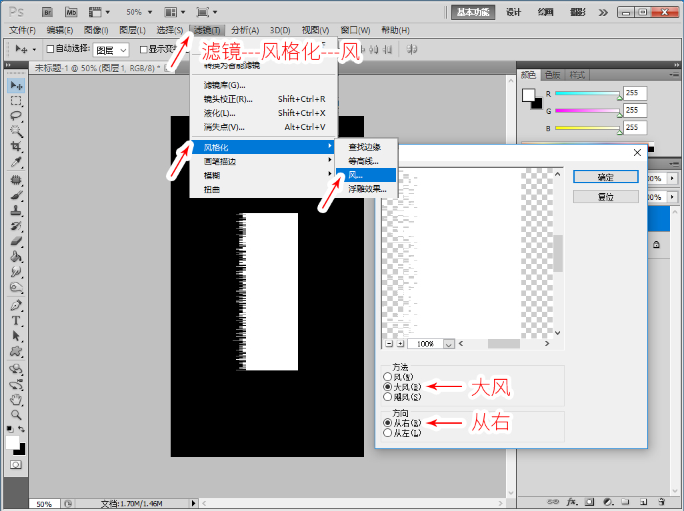This screenshot has width=684, height=511.
Task: Select the Custom Shape tool
Action: 16,351
